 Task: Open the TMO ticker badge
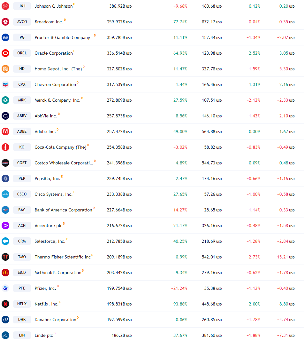(x=22, y=257)
